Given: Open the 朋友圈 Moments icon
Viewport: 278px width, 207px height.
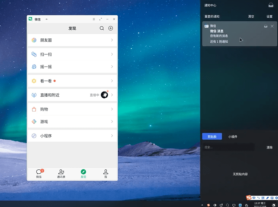Looking at the screenshot, I should coord(34,40).
